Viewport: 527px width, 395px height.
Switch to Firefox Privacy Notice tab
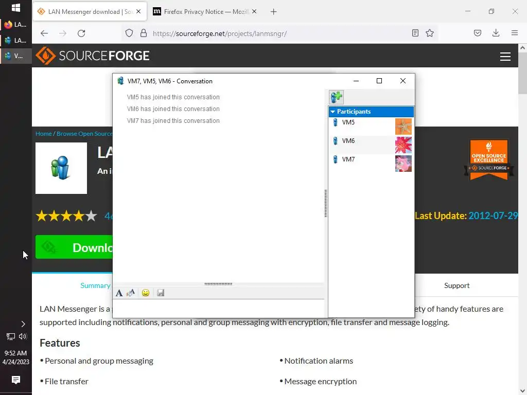point(206,12)
